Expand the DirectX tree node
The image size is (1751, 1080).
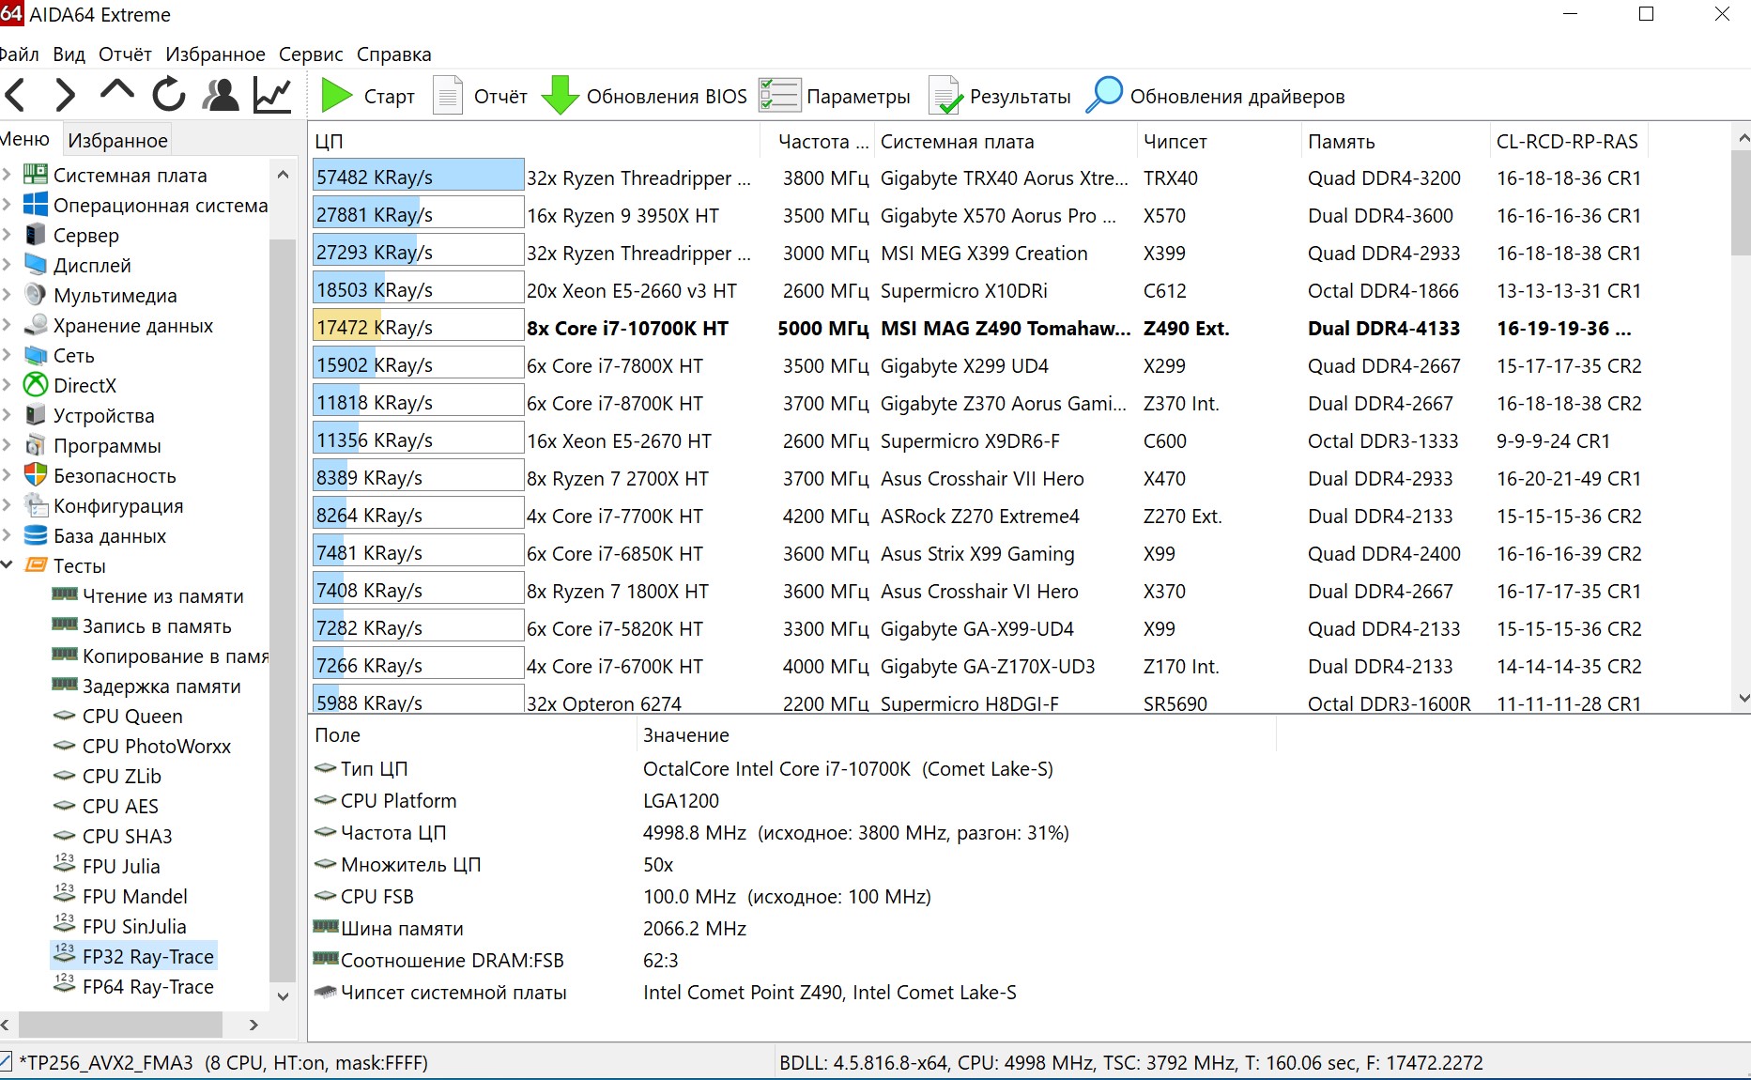click(x=8, y=385)
